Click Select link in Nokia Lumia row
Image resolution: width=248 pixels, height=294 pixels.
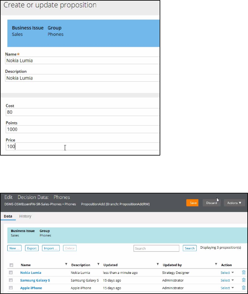coord(225,273)
